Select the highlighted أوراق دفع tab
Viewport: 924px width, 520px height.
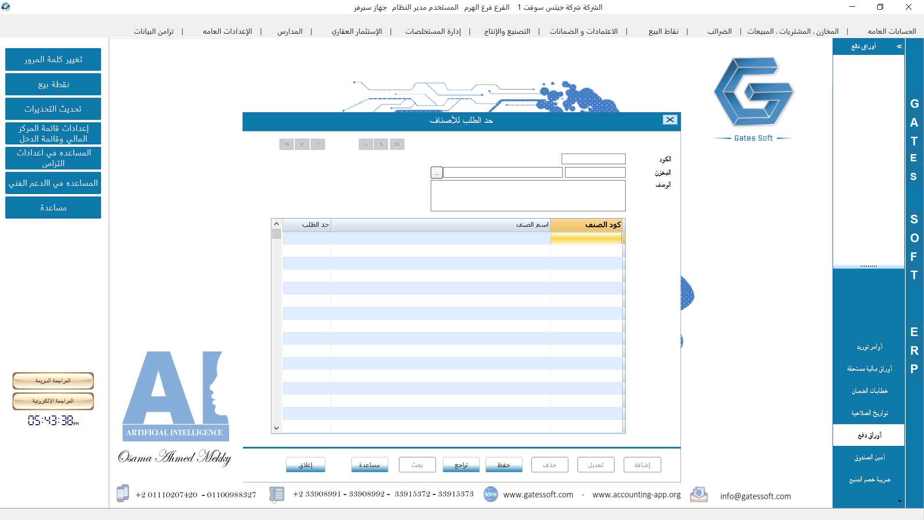point(869,435)
